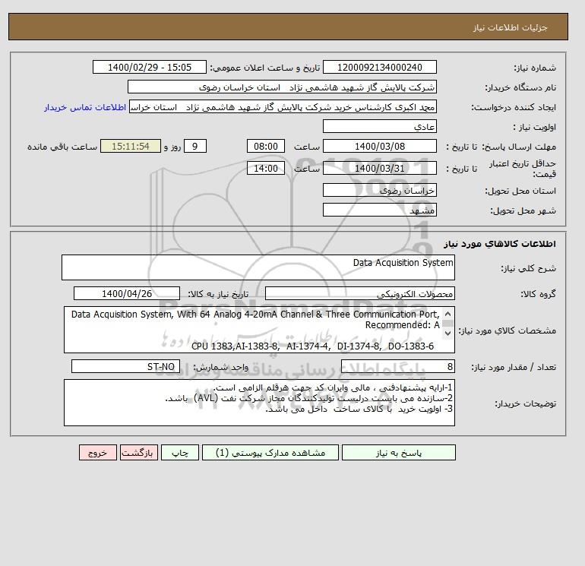The image size is (585, 566).
Task: Click the price validity date 1400/03/31
Action: [379, 168]
